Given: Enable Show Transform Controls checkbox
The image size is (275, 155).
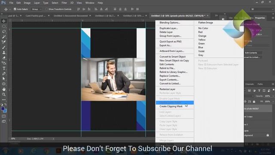Looking at the screenshot, I should pos(46,9).
